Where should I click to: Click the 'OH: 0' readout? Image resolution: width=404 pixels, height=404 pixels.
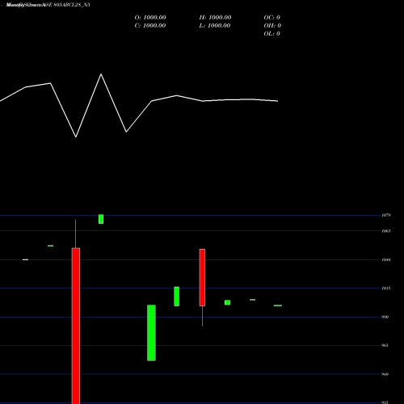272,26
